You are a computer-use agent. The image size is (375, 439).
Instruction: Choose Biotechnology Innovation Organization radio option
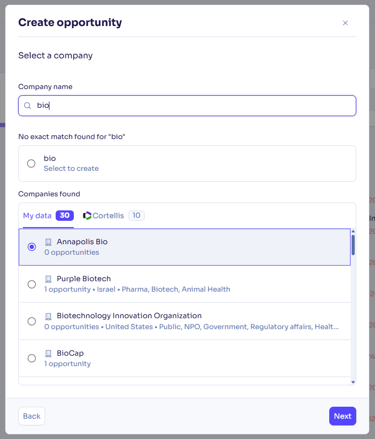pos(32,321)
